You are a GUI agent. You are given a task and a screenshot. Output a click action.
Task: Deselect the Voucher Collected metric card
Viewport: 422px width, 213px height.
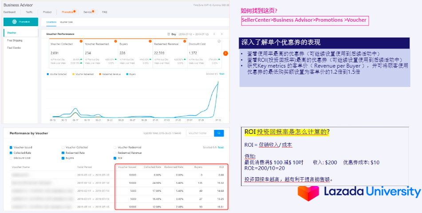coord(81,41)
